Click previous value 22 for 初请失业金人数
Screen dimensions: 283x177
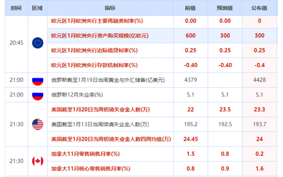191,110
